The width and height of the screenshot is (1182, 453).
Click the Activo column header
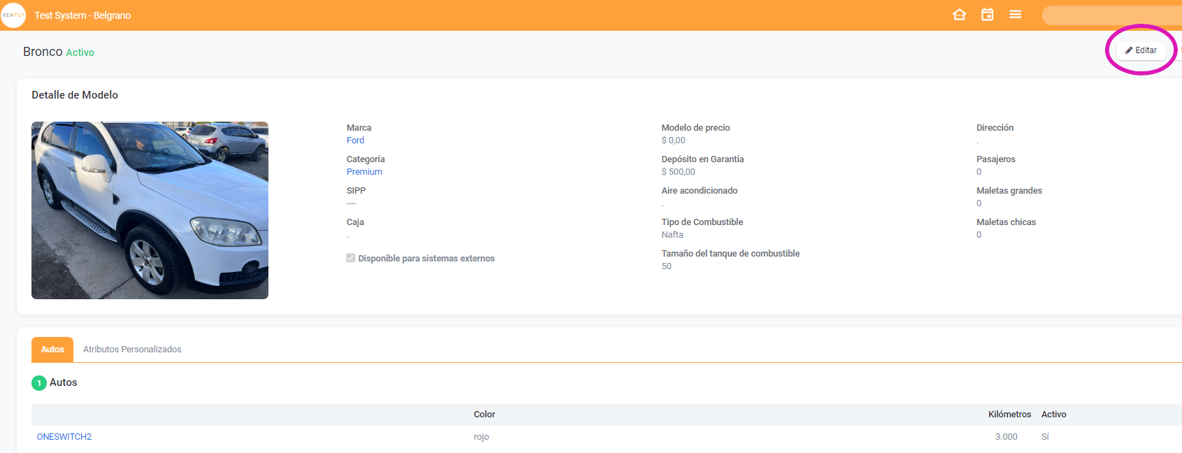tap(1053, 415)
